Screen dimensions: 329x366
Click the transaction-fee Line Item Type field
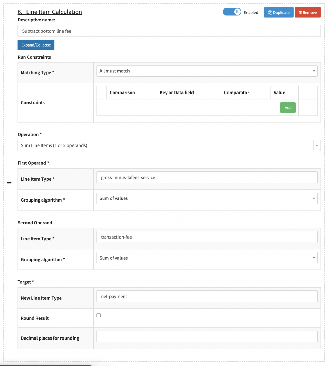207,237
